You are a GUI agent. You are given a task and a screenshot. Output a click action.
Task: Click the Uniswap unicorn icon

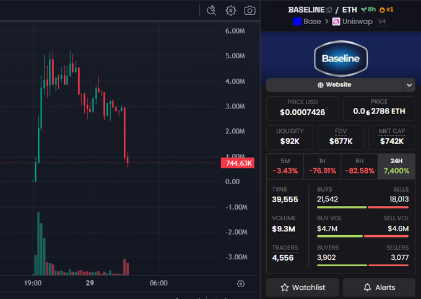click(x=336, y=22)
